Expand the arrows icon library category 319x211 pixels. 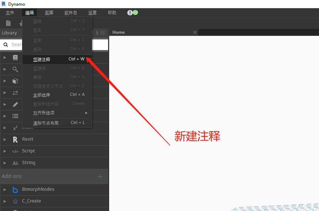(x=5, y=93)
